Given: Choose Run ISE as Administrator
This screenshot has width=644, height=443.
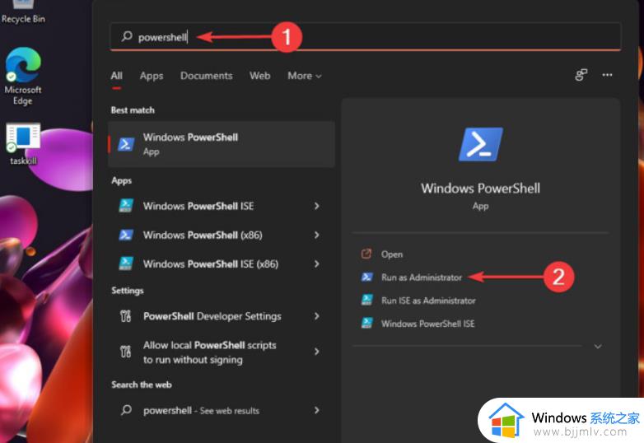Looking at the screenshot, I should [428, 301].
